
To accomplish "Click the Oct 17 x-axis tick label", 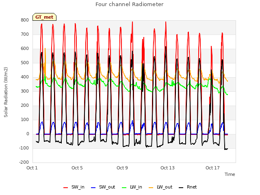I will point(212,168).
